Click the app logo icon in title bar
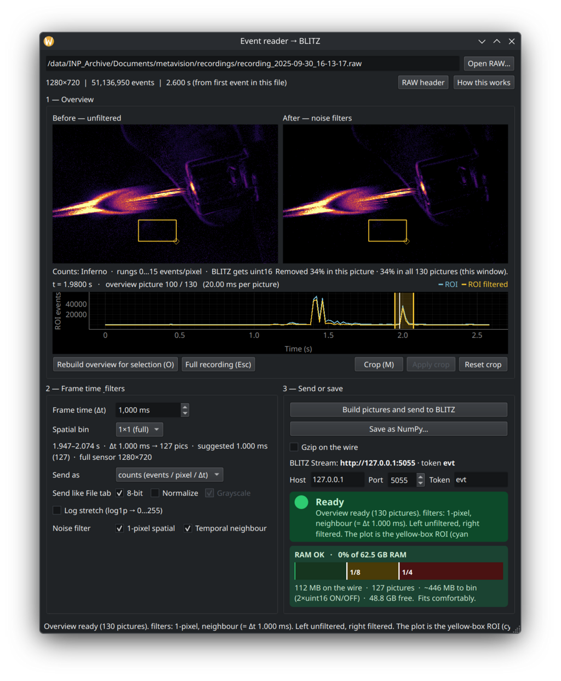The height and width of the screenshot is (681, 561). click(x=49, y=41)
